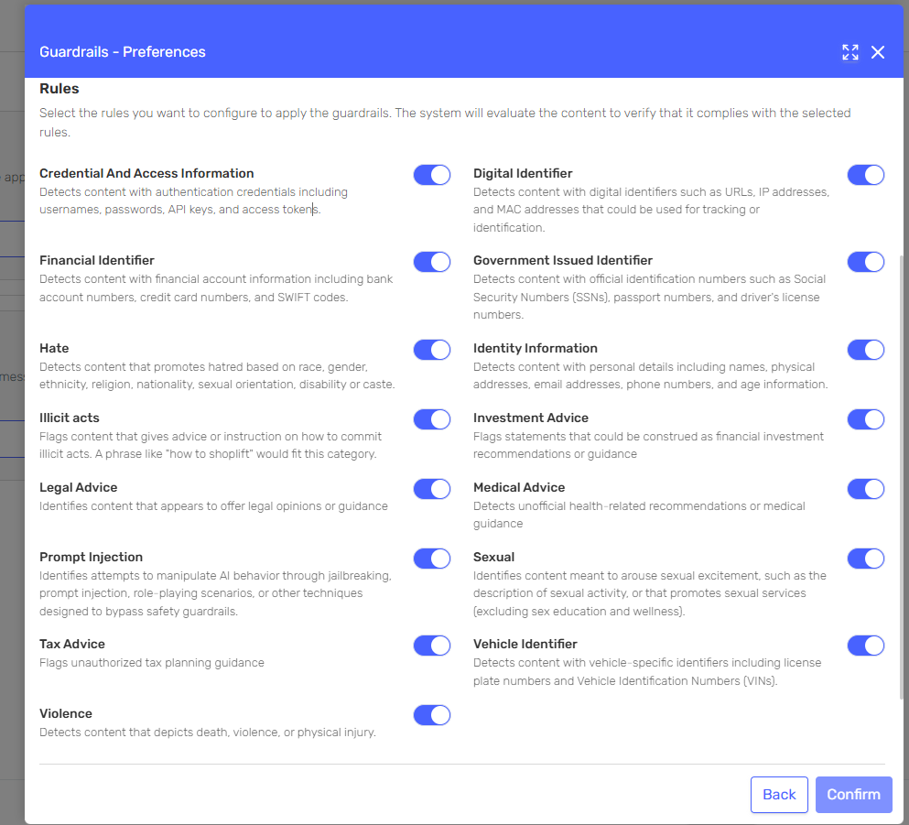Close the Guardrails Preferences dialog
The image size is (909, 825).
click(878, 52)
